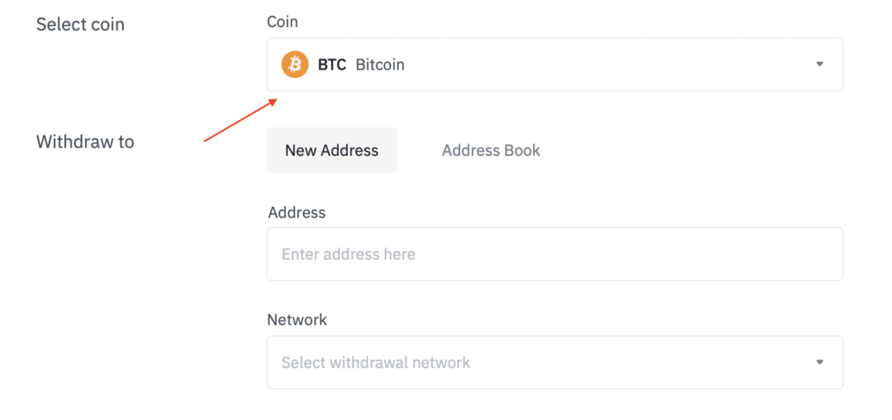892x420 pixels.
Task: Focus the Enter address here field
Action: pyautogui.click(x=555, y=254)
